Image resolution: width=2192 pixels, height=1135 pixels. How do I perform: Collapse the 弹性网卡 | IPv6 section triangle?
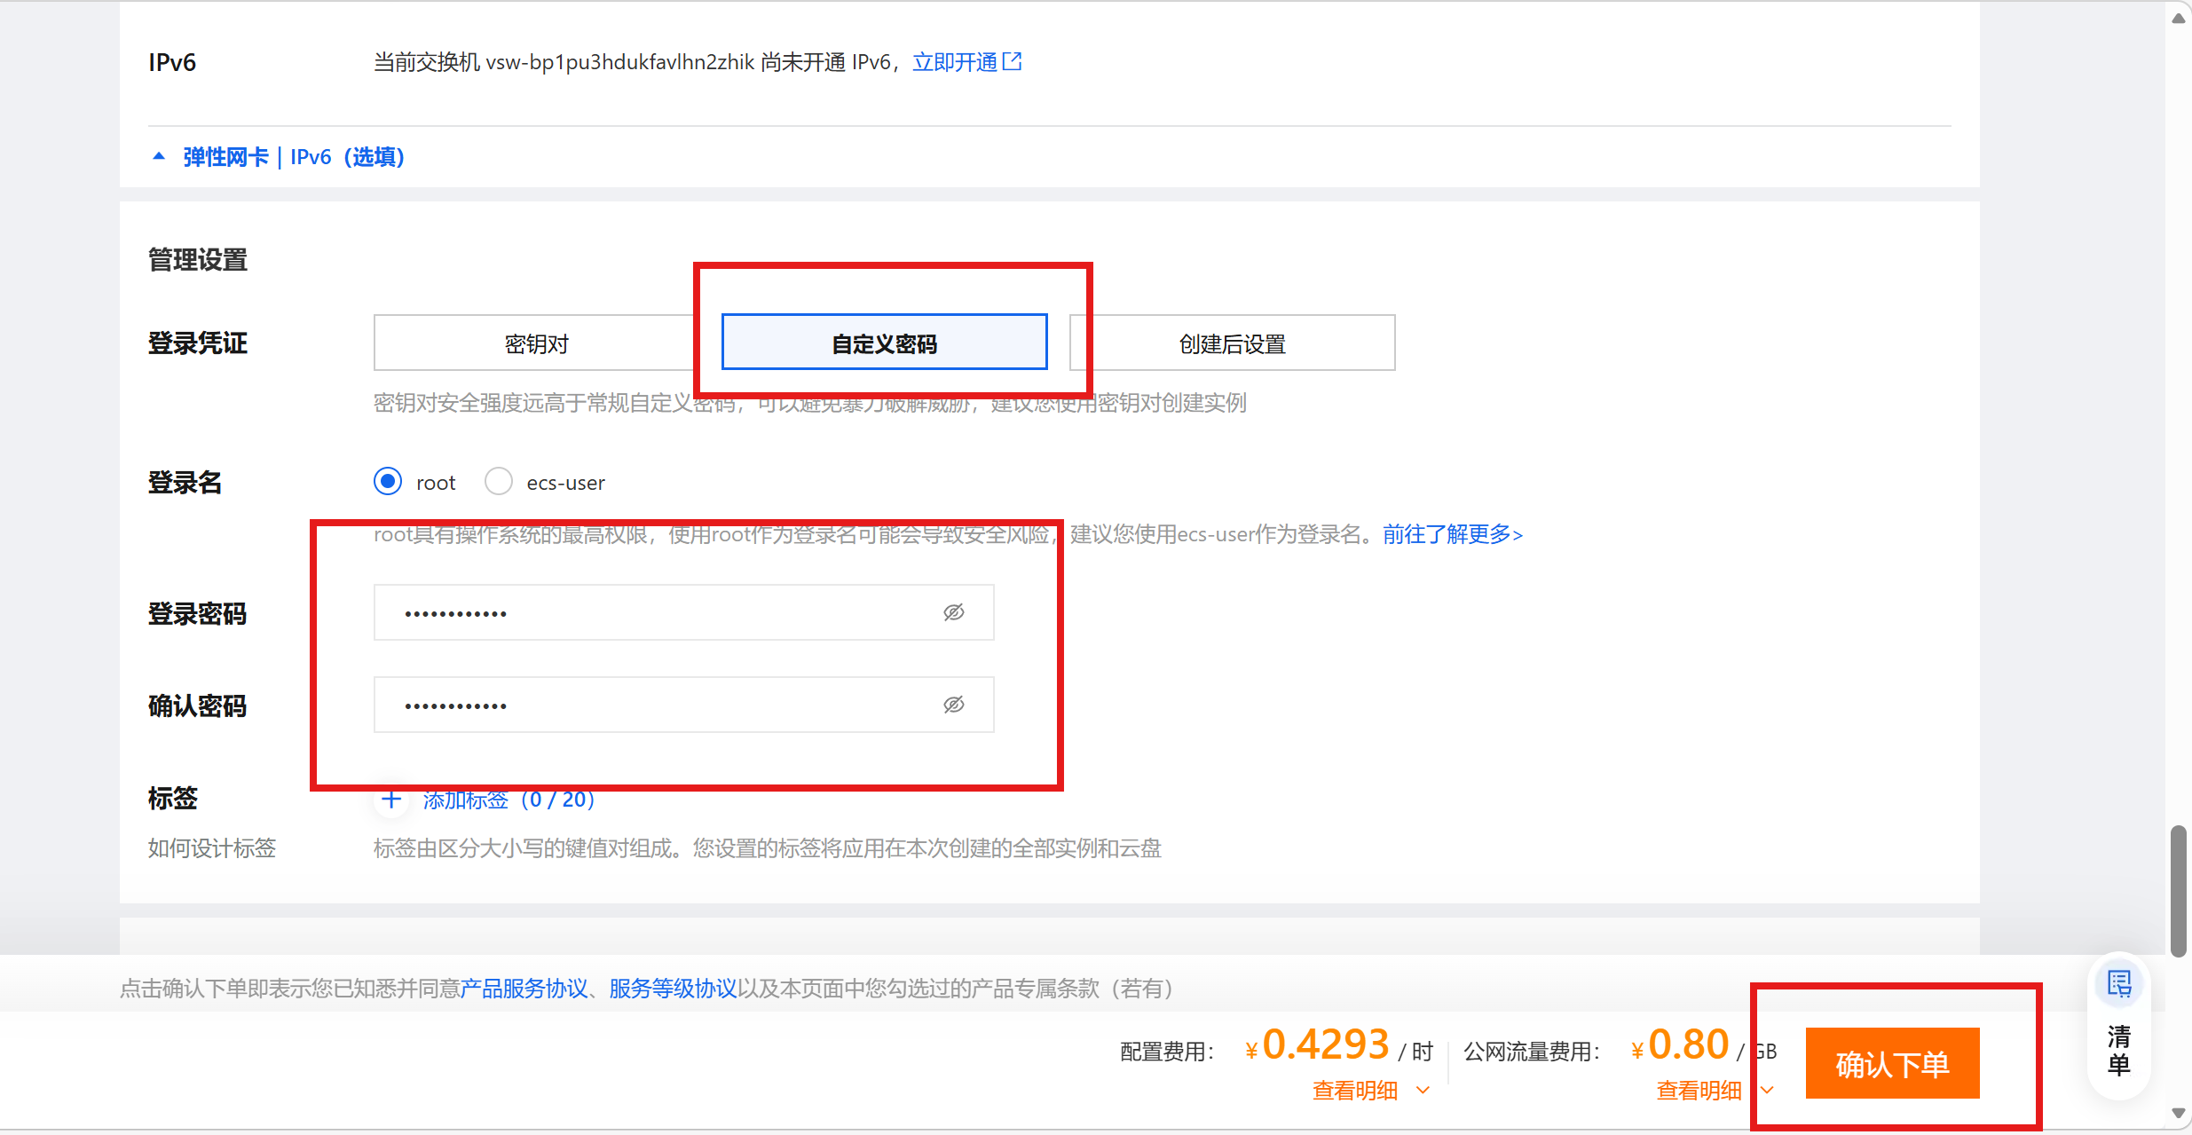(159, 157)
